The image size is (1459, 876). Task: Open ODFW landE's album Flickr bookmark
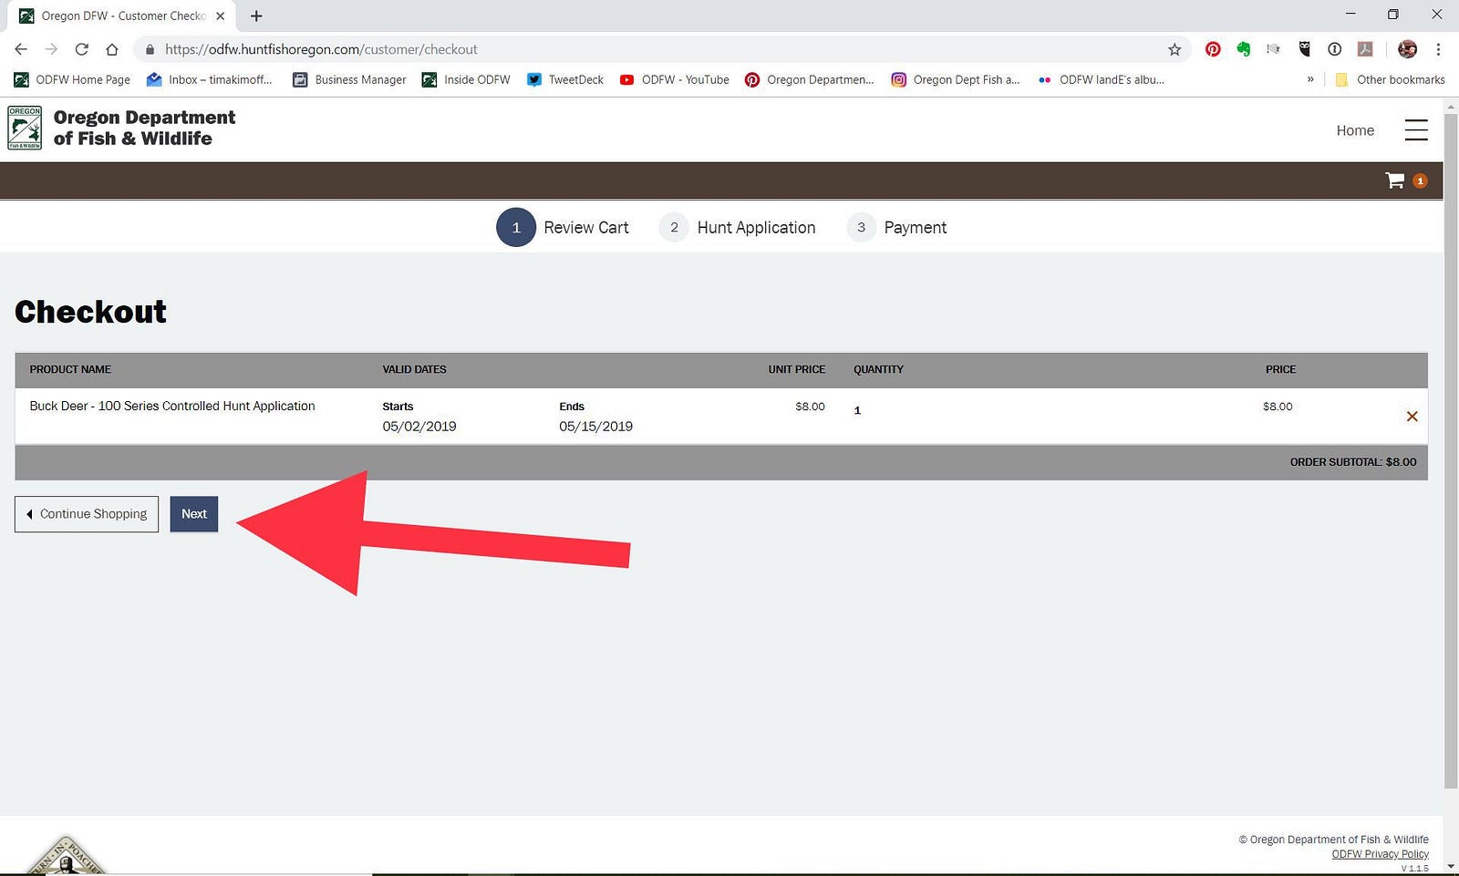click(1102, 79)
